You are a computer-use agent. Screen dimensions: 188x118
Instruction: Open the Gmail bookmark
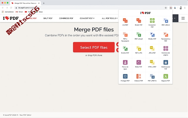(x=19, y=12)
